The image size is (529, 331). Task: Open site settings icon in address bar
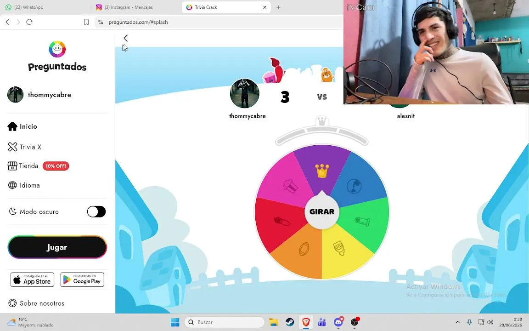[x=101, y=22]
